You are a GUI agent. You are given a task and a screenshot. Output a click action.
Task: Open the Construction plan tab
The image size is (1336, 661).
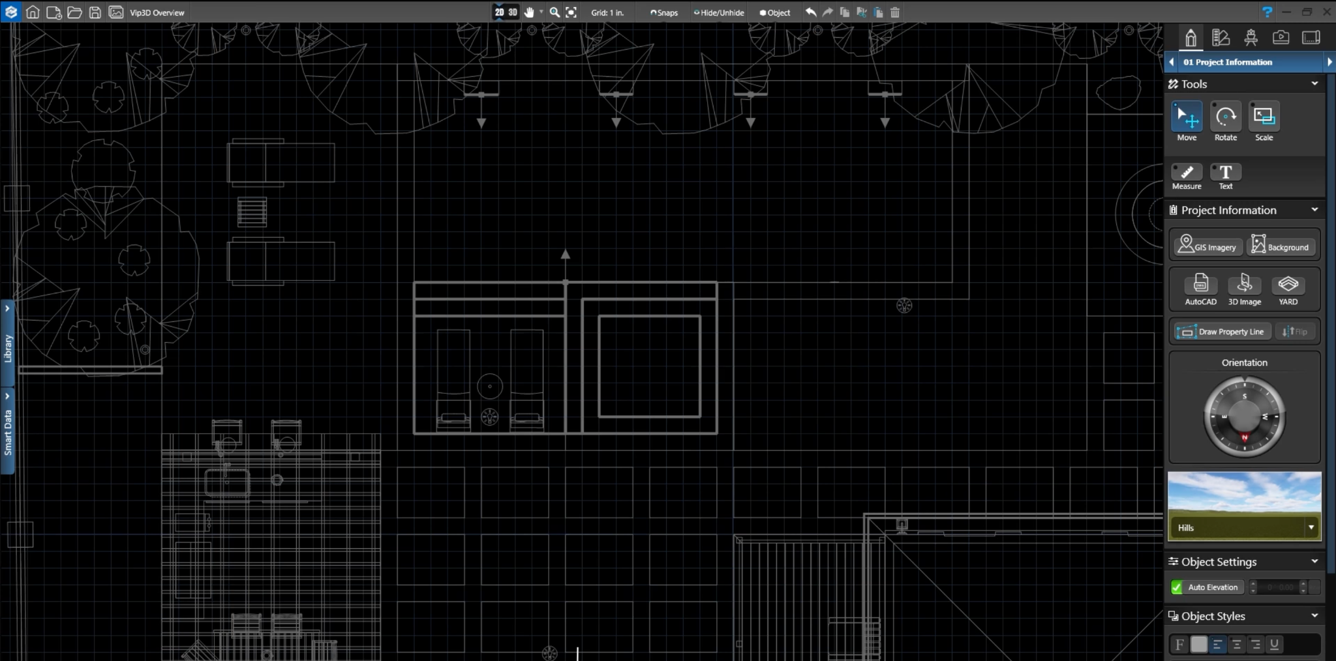click(x=1311, y=37)
